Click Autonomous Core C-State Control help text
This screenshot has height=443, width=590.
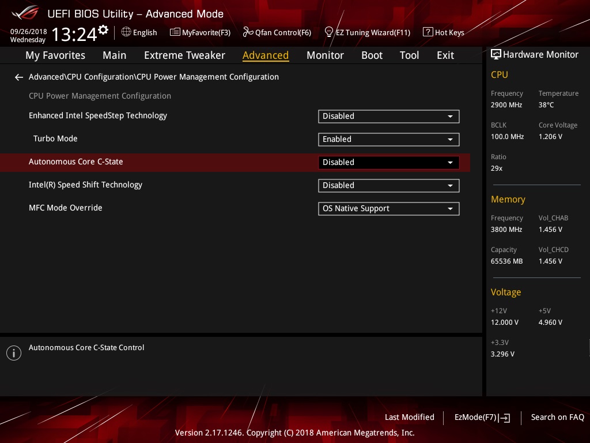pyautogui.click(x=86, y=348)
